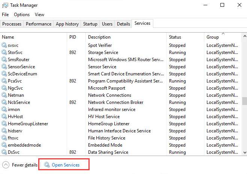Click the svsvc service icon

4,45
